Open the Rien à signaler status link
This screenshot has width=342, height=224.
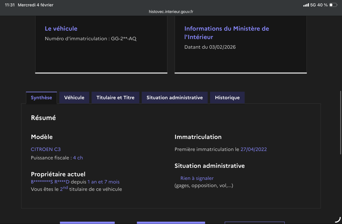pyautogui.click(x=197, y=178)
